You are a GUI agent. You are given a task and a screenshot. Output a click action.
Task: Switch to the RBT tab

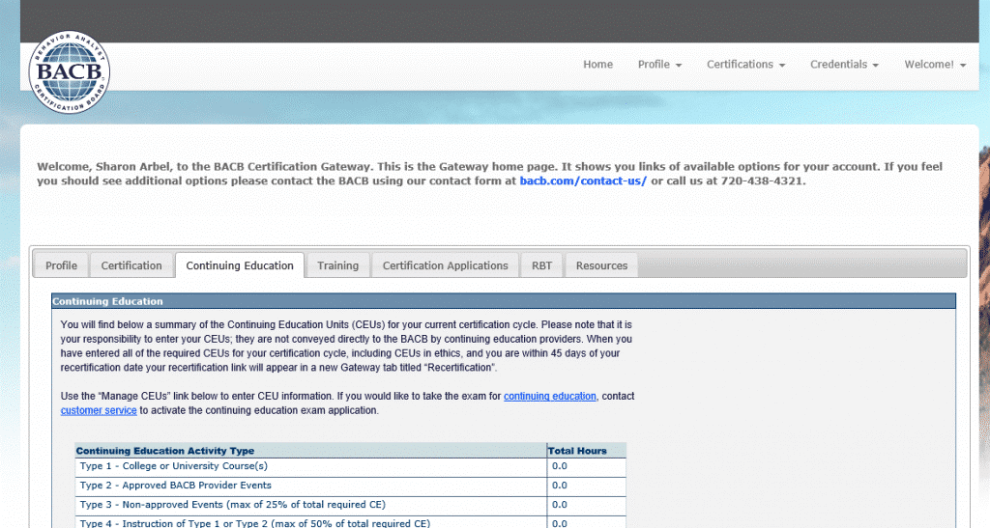pyautogui.click(x=541, y=265)
